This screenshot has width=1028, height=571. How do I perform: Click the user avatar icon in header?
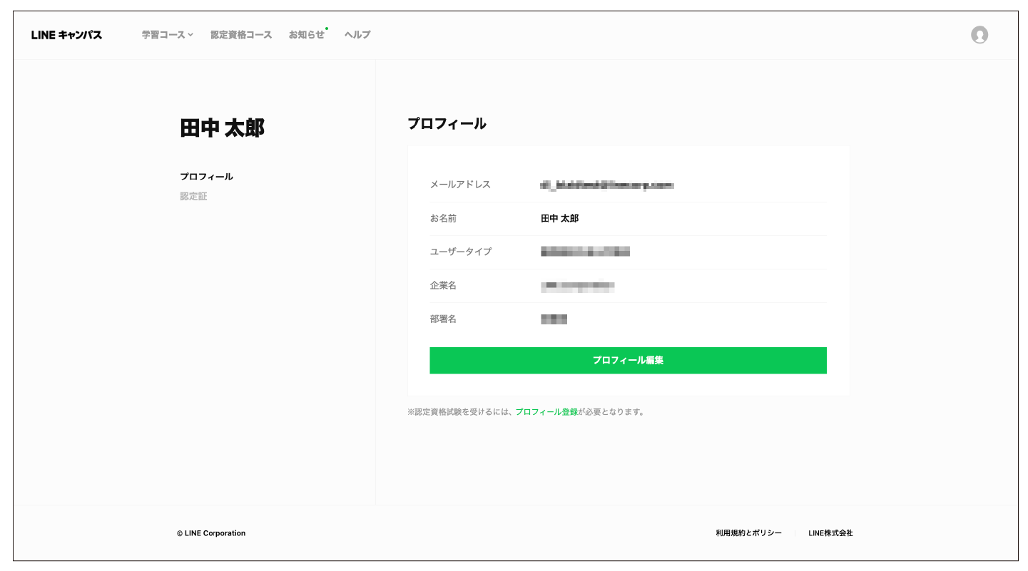[979, 35]
